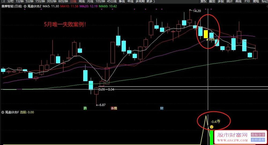Click the blue 财 financial marker
This screenshot has height=145, width=268.
tap(162, 108)
